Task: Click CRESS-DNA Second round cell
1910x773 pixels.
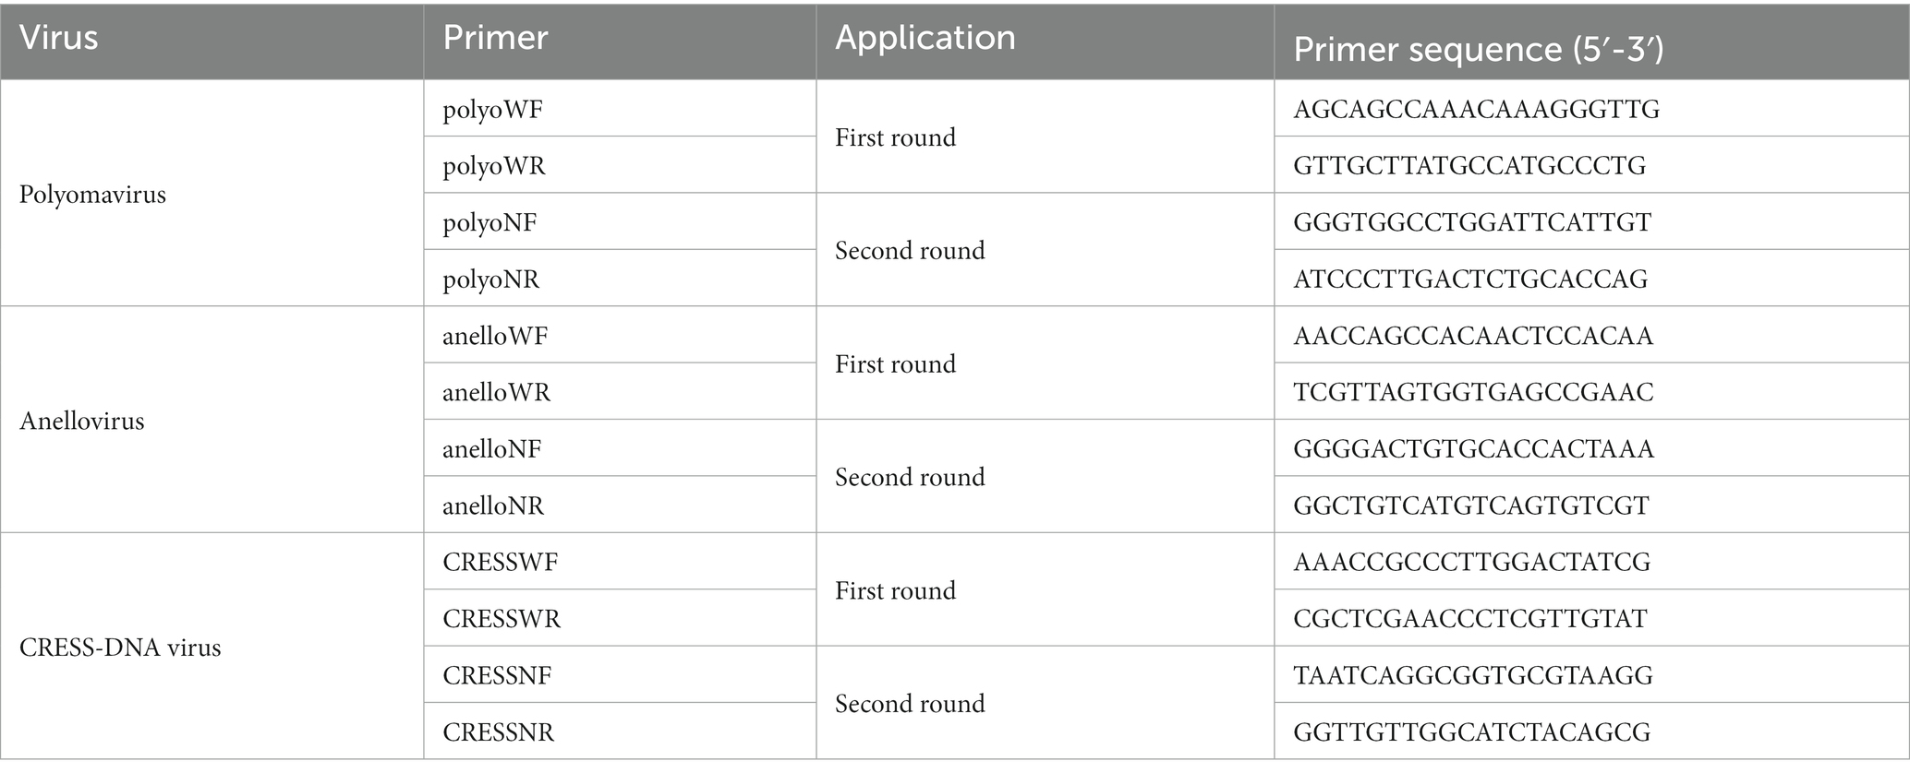Action: (1046, 704)
